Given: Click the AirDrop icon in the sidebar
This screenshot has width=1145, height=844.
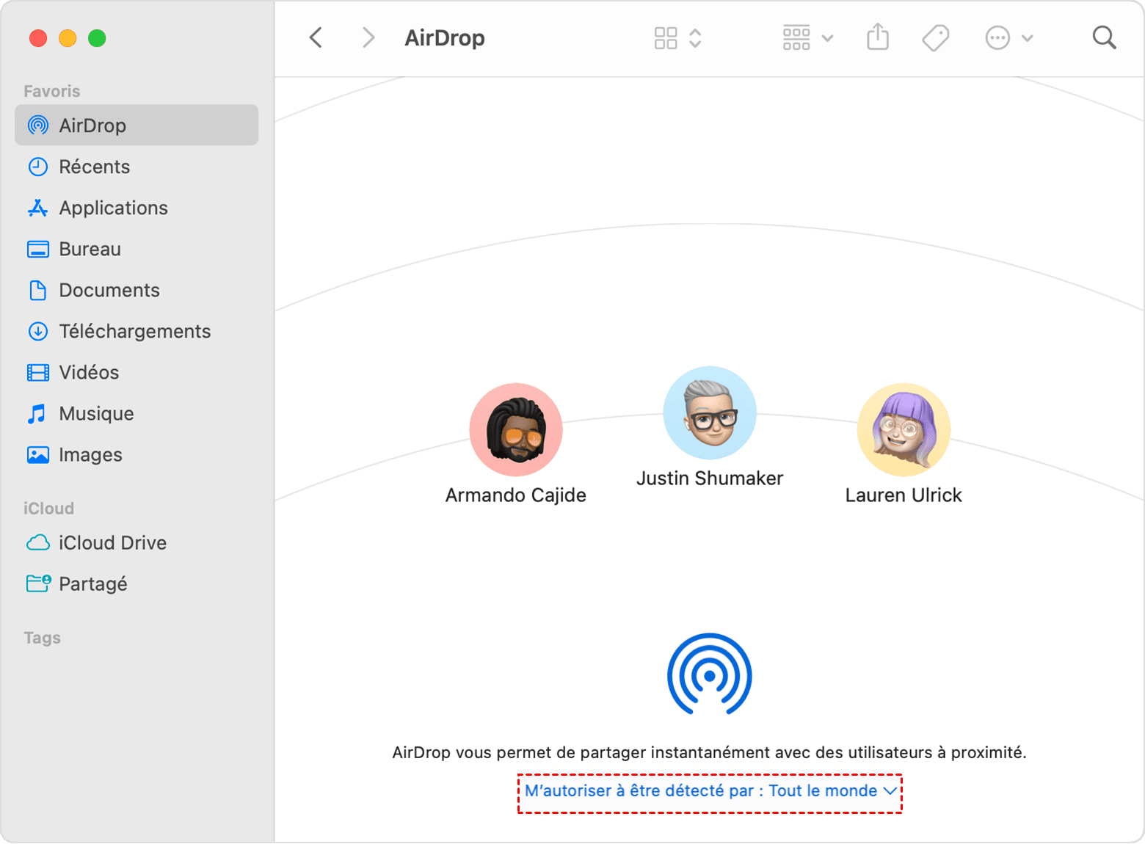Looking at the screenshot, I should click(x=38, y=125).
